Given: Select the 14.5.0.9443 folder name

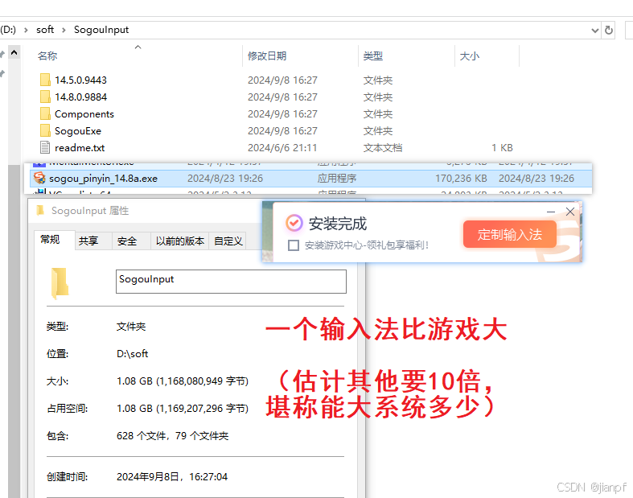Looking at the screenshot, I should (80, 80).
